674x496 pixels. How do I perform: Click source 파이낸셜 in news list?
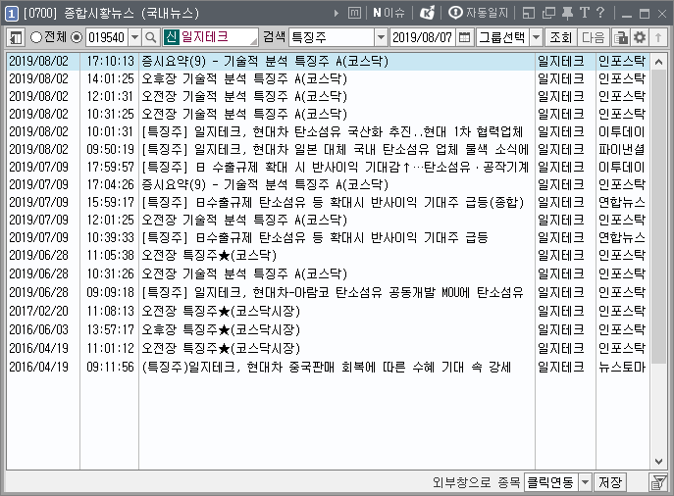pos(622,149)
